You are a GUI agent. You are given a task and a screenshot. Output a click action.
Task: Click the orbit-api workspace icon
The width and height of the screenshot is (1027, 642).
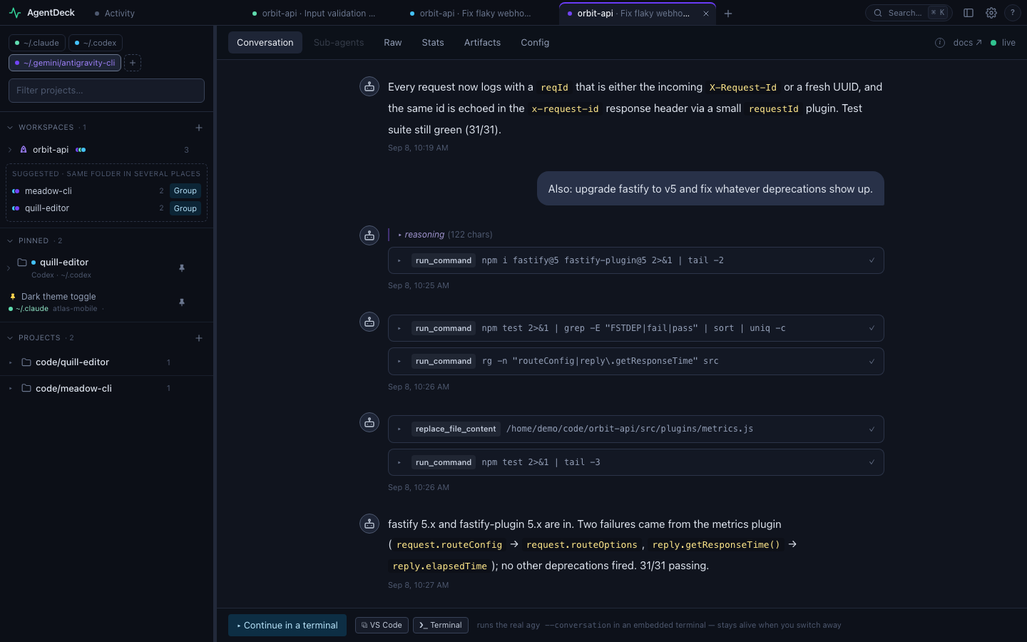(x=24, y=150)
